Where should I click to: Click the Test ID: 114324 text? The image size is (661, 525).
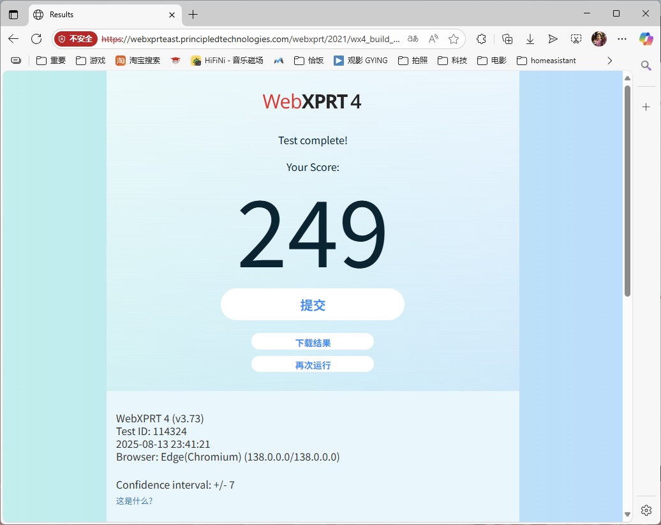pos(151,431)
